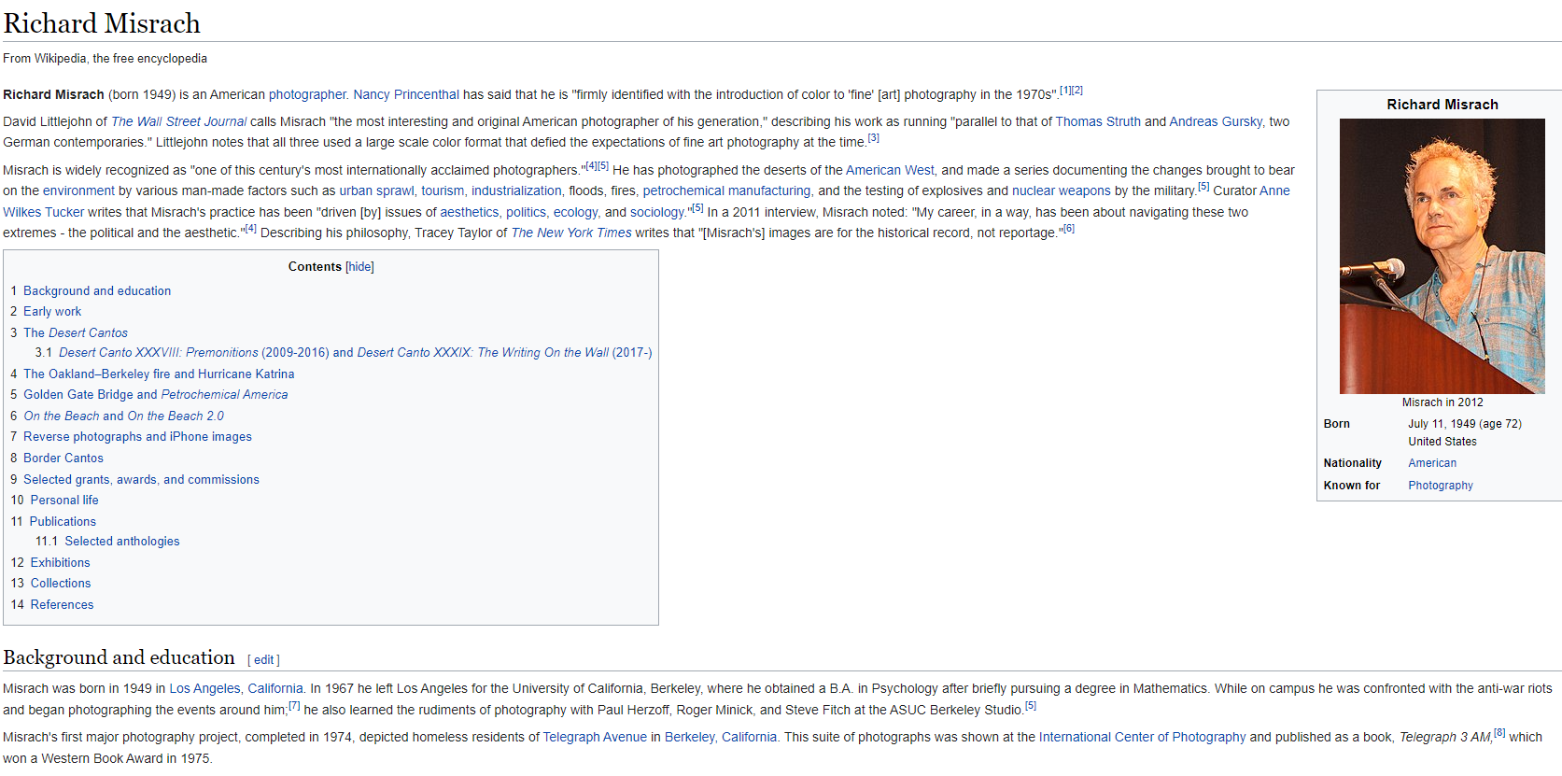Open the 'industrialization' link

click(516, 190)
